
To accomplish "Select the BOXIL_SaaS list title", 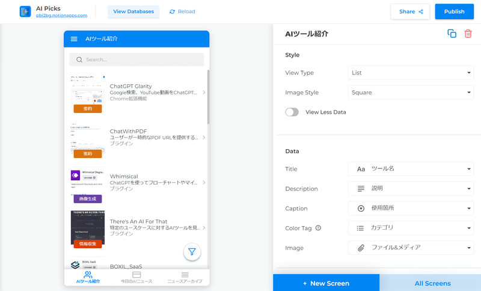I will point(126,266).
